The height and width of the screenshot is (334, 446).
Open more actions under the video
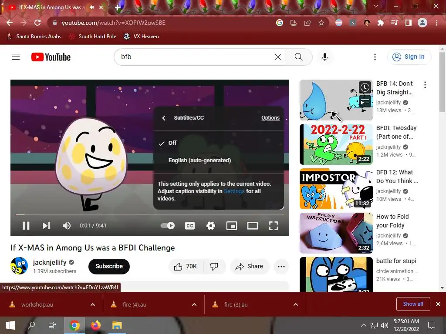click(x=281, y=267)
